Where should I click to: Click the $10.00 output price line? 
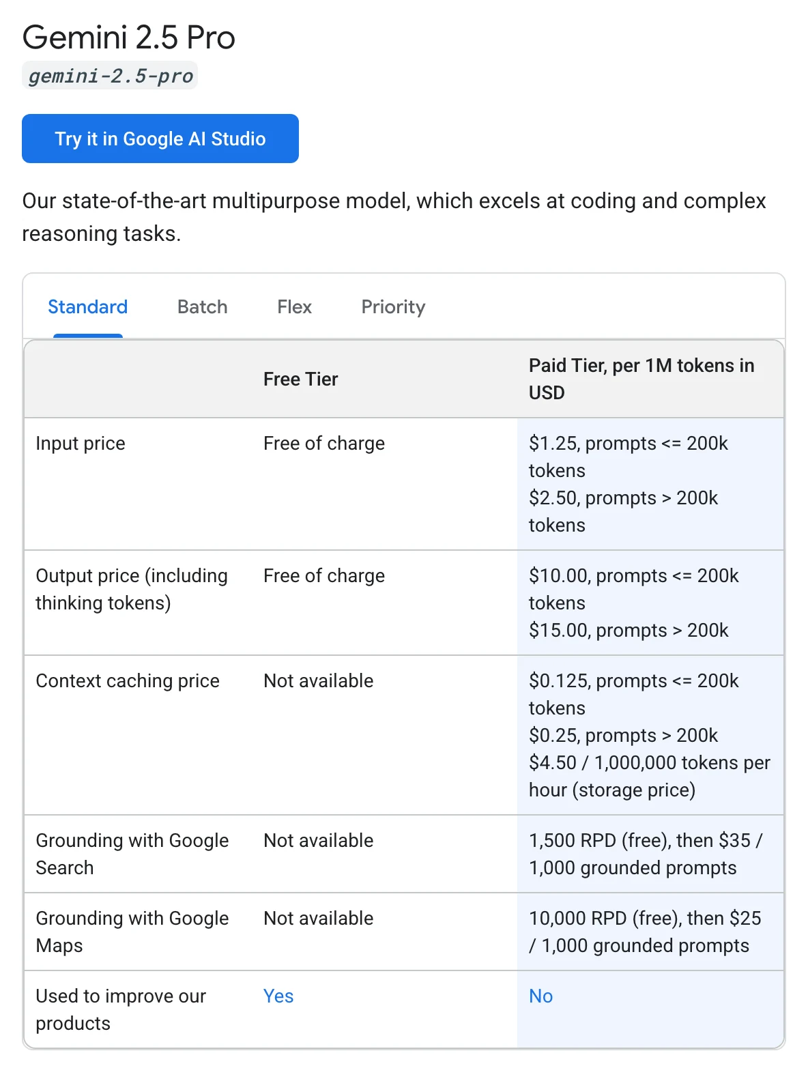(x=634, y=590)
